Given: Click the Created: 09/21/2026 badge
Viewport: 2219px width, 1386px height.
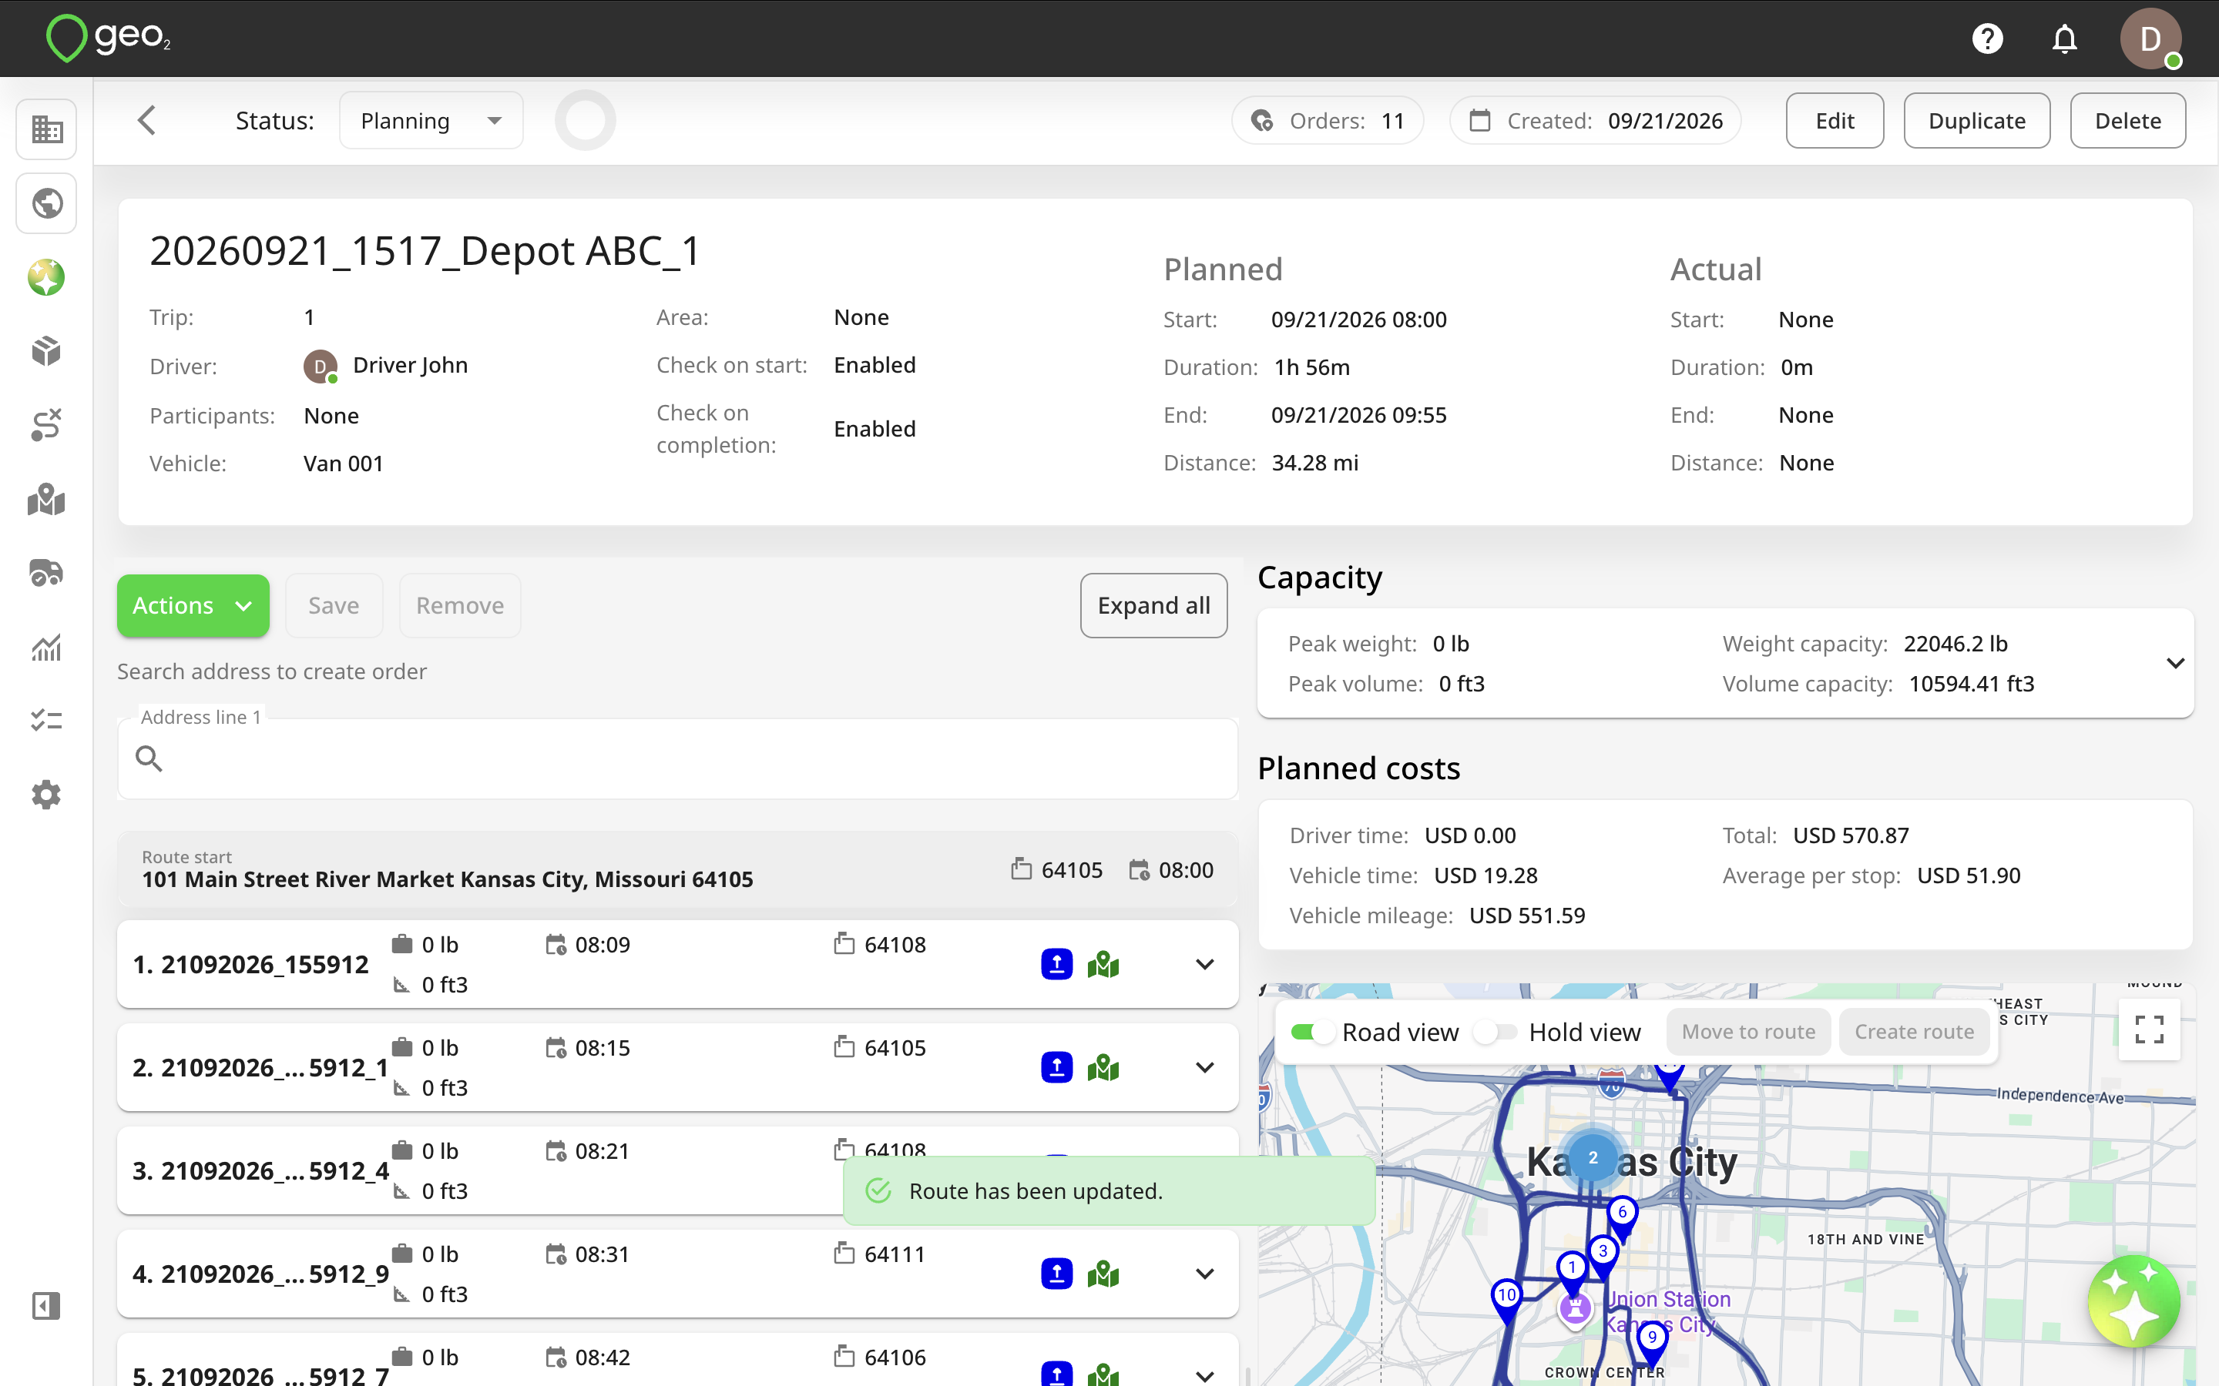Looking at the screenshot, I should pos(1596,121).
